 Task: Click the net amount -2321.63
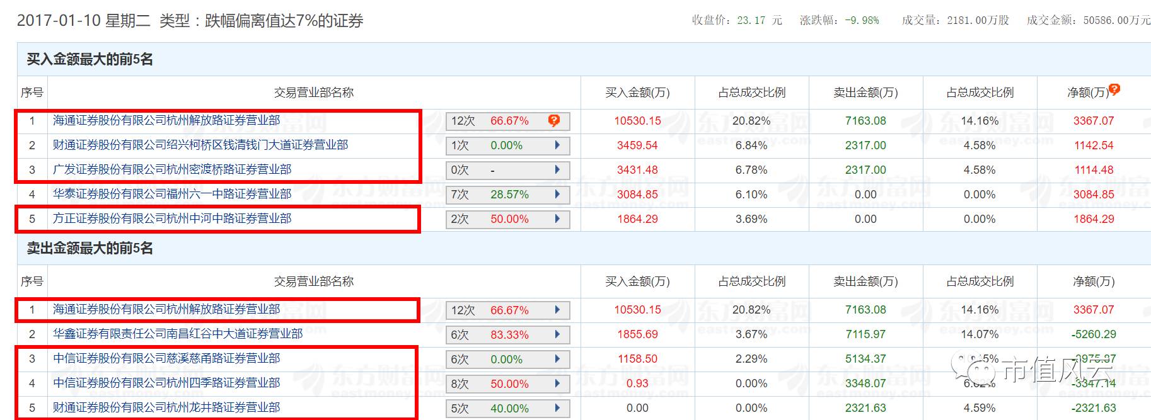(1094, 408)
